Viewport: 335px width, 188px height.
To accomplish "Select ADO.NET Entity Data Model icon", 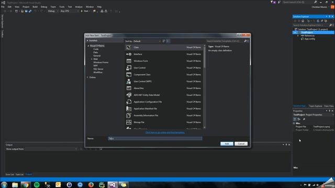I will (x=129, y=95).
